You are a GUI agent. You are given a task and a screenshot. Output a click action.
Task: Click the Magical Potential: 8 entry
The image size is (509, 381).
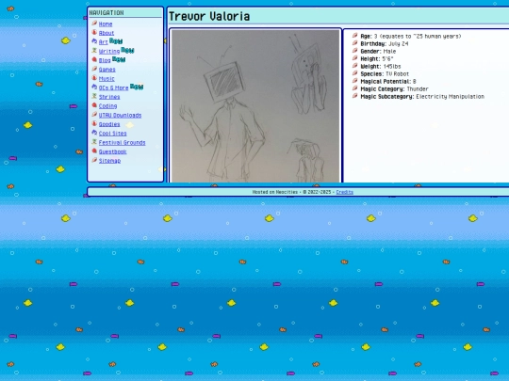coord(388,81)
